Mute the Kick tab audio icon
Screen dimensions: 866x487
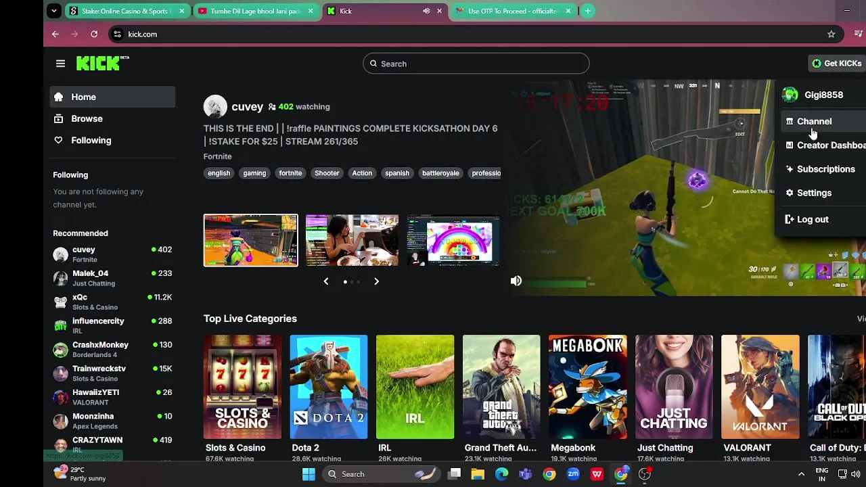click(426, 11)
